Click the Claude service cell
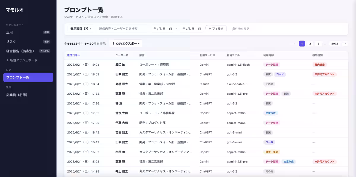 pos(204,84)
